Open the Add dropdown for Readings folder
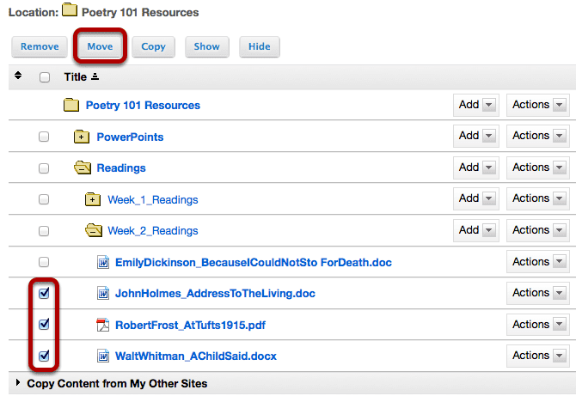 (x=476, y=168)
